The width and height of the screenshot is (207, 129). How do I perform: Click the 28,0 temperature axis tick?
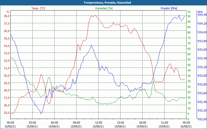click(7, 90)
